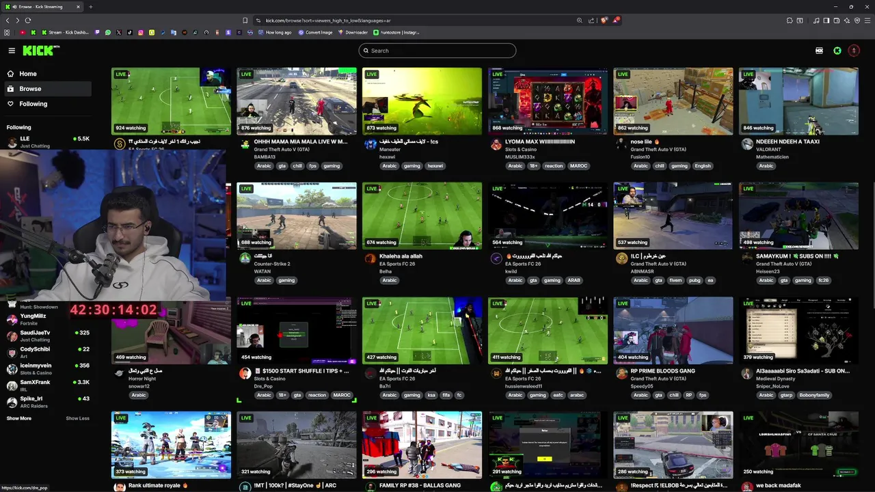Open the Convert Image bookmark
This screenshot has height=492, width=875.
point(315,32)
